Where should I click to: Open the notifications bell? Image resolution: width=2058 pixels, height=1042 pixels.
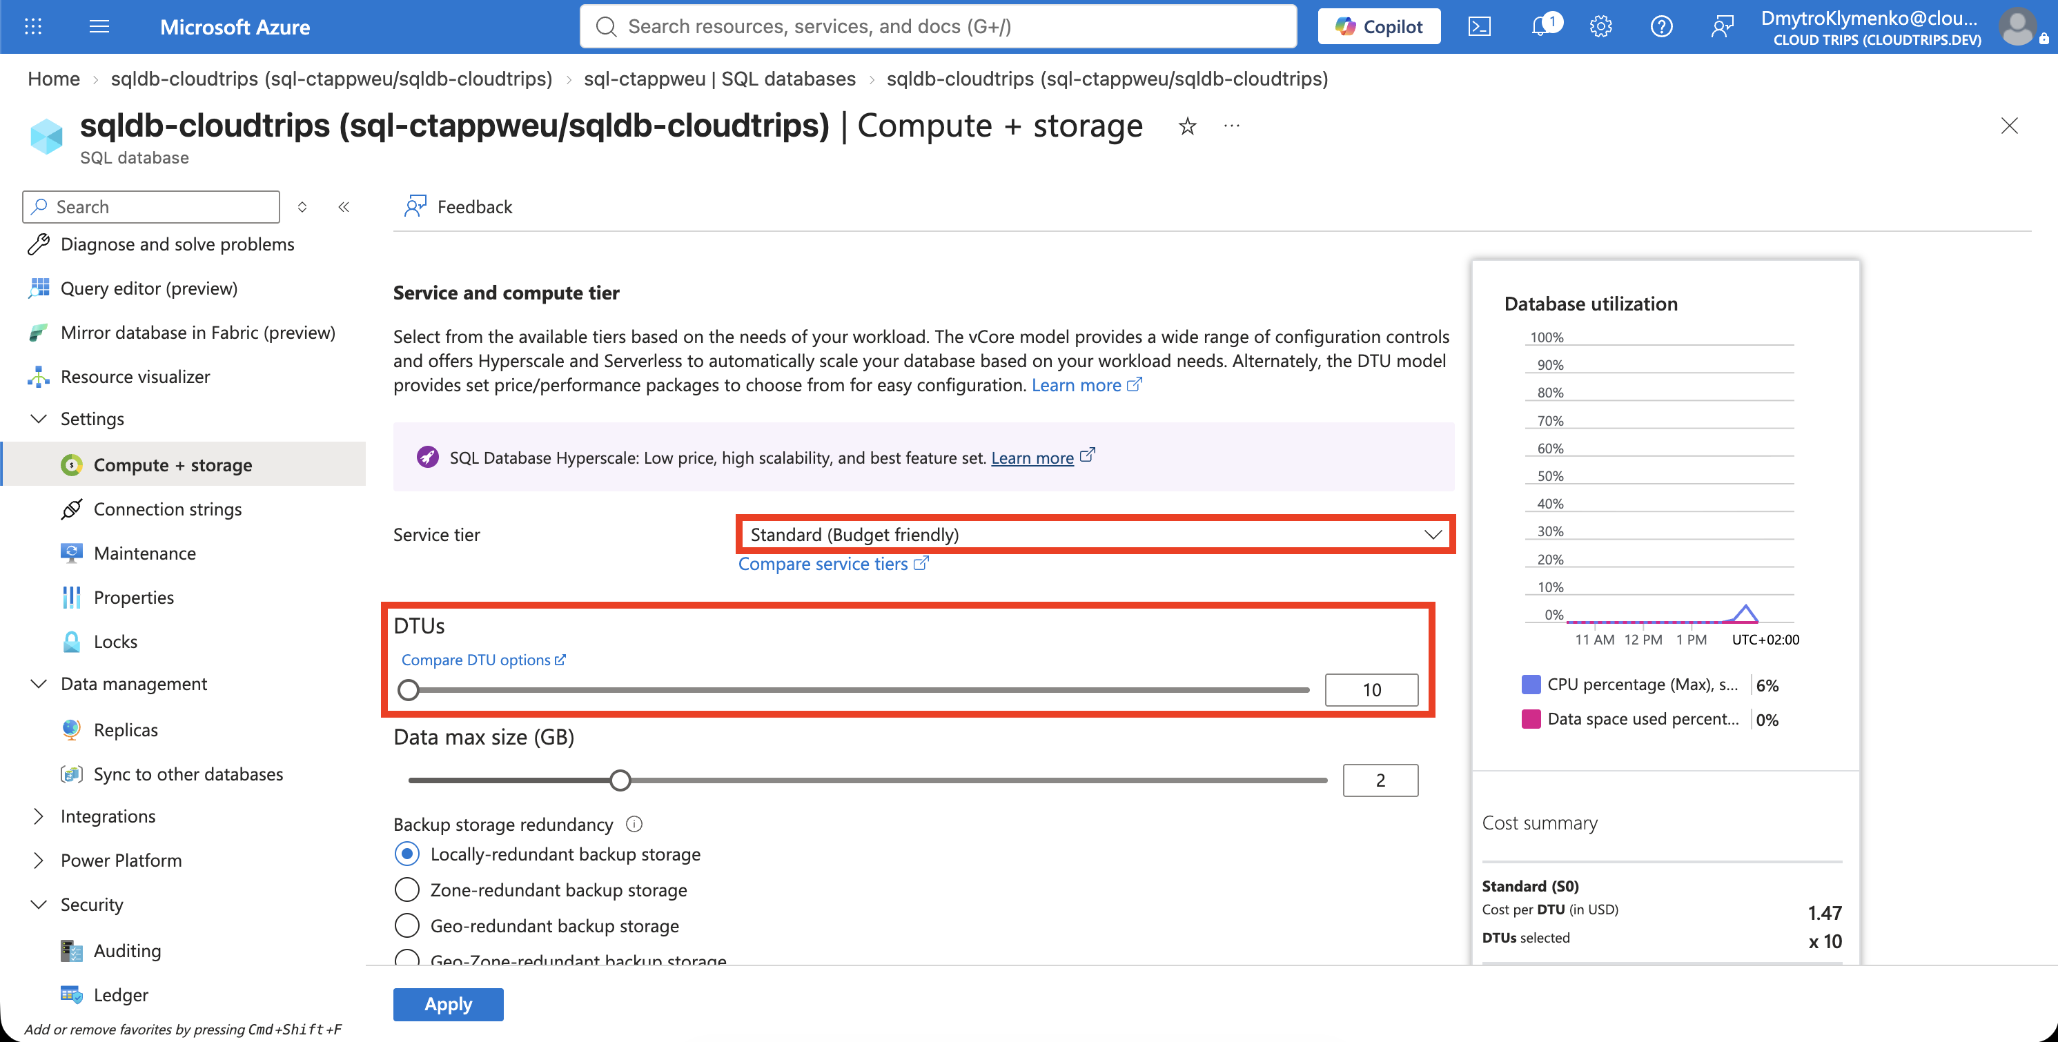[1541, 26]
